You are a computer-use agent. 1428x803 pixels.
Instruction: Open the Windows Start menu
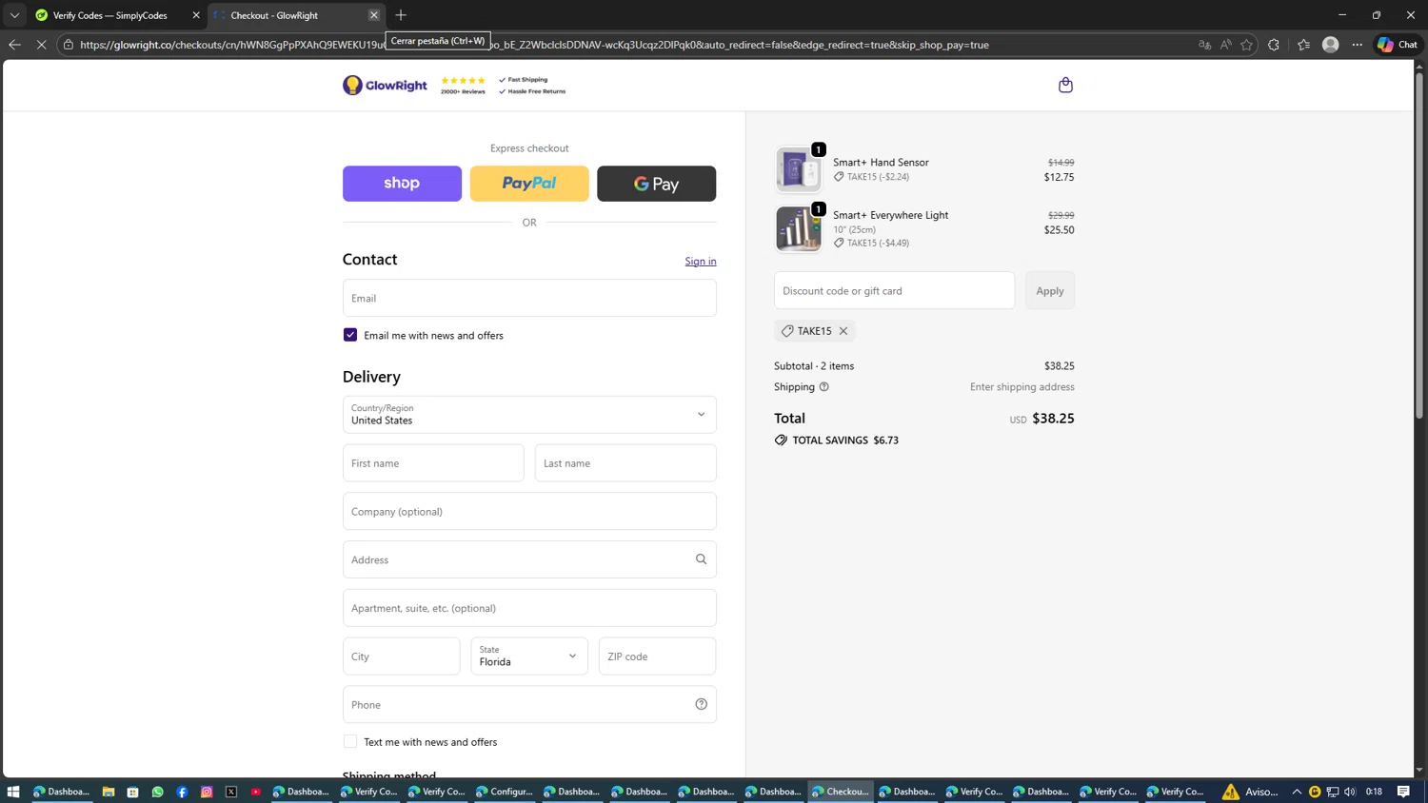(x=13, y=792)
